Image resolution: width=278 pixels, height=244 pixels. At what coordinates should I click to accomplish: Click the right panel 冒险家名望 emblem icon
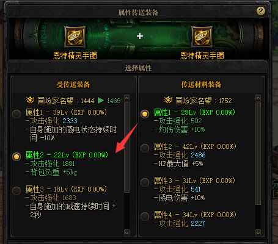click(168, 100)
